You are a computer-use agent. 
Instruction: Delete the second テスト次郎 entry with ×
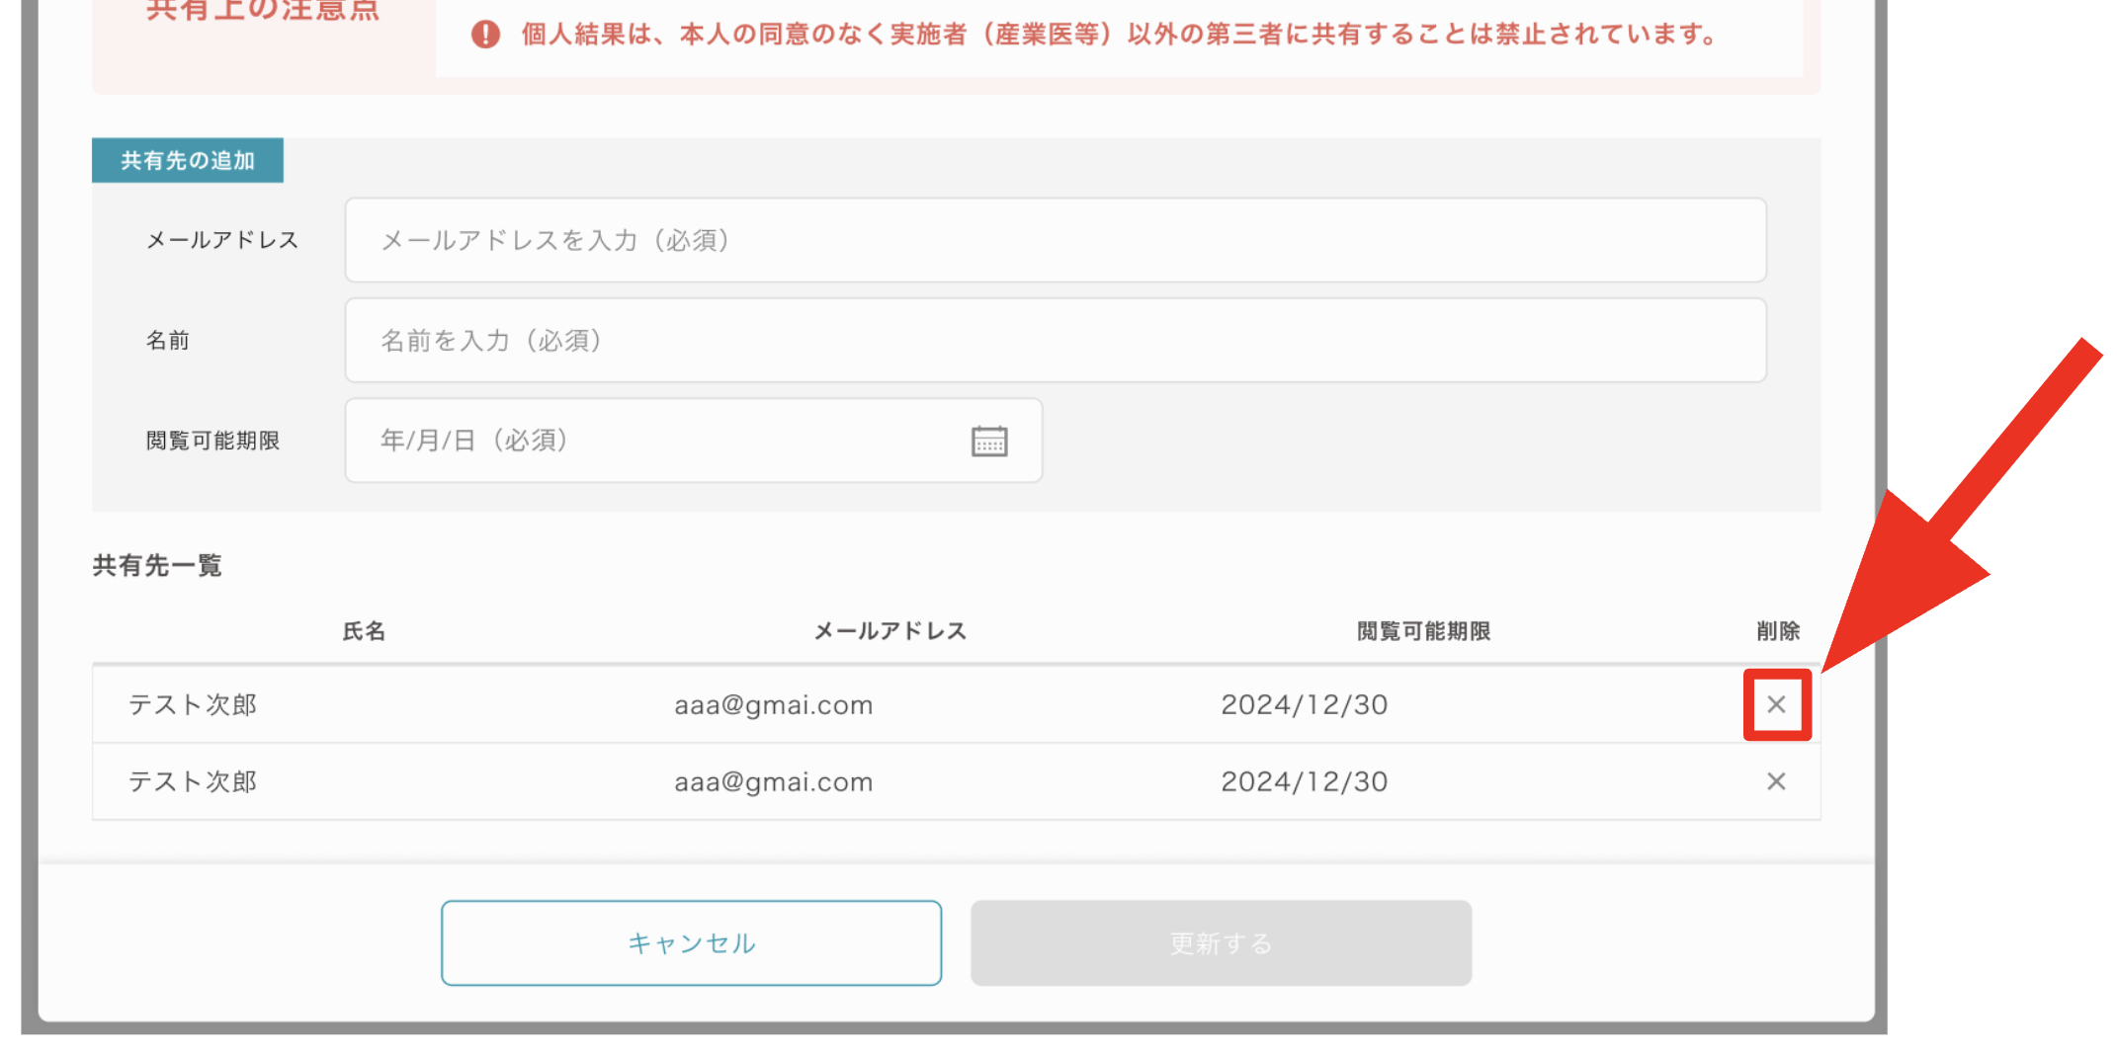click(x=1776, y=781)
